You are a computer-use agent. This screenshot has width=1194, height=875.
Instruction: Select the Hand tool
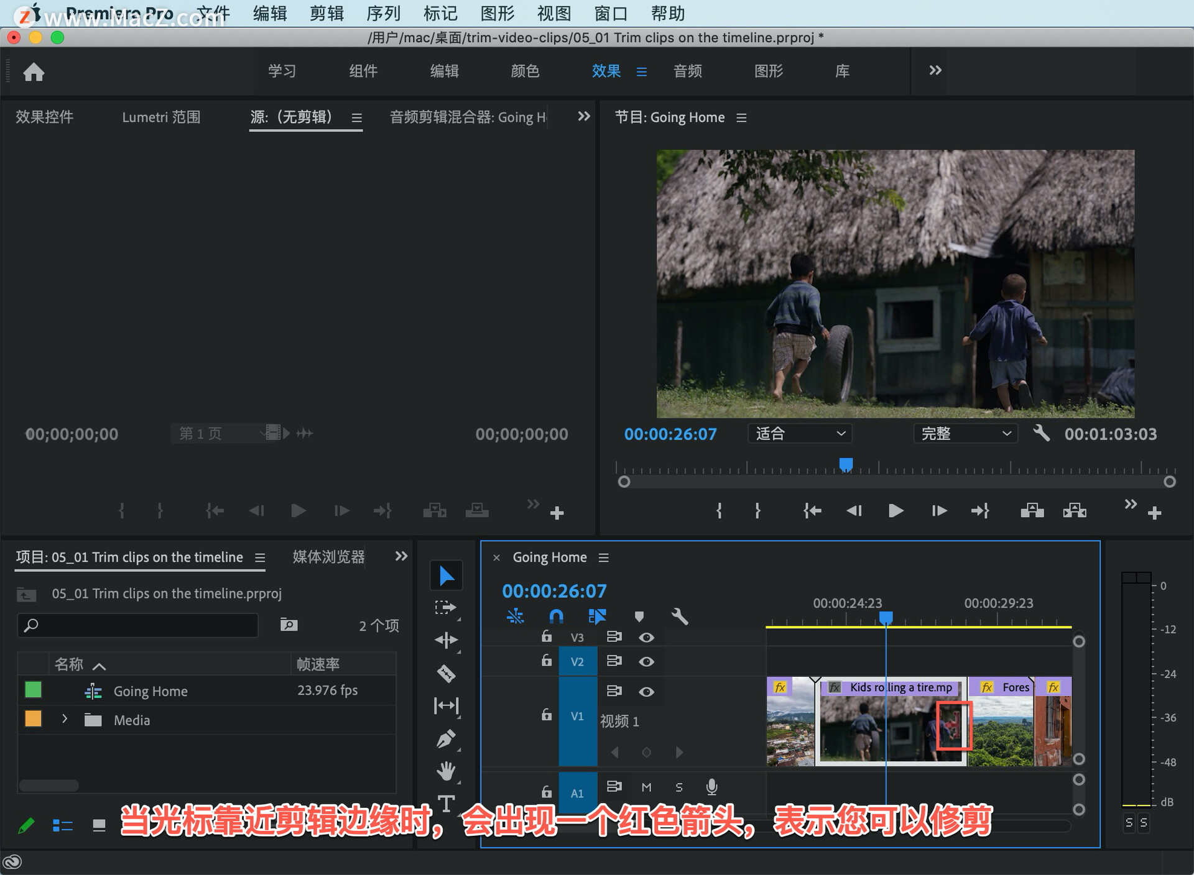click(446, 771)
